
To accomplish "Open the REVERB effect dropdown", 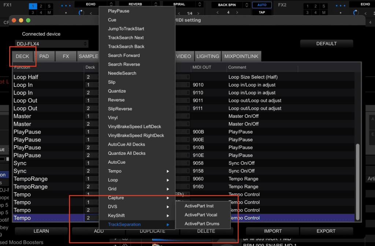I will pos(135,4).
